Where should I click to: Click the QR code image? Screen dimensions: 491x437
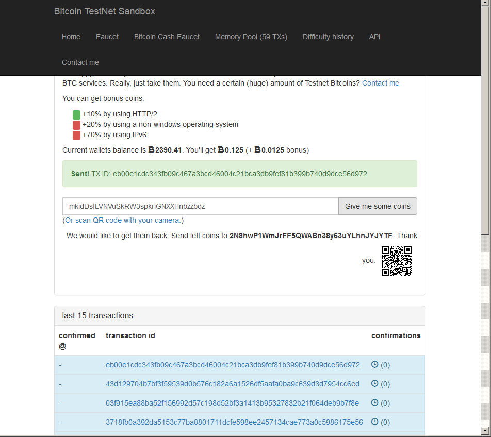396,261
